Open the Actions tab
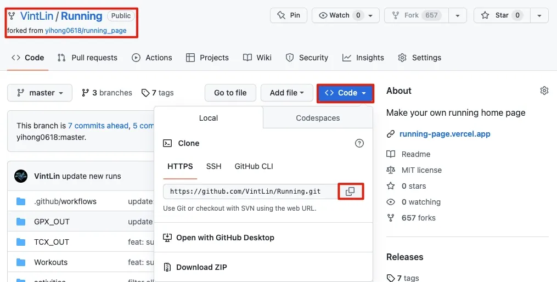Viewport: 557px width, 282px height. (x=151, y=58)
